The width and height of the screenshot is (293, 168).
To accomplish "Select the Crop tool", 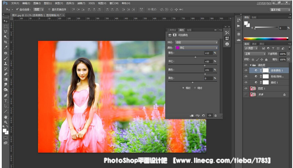I will coord(6,42).
